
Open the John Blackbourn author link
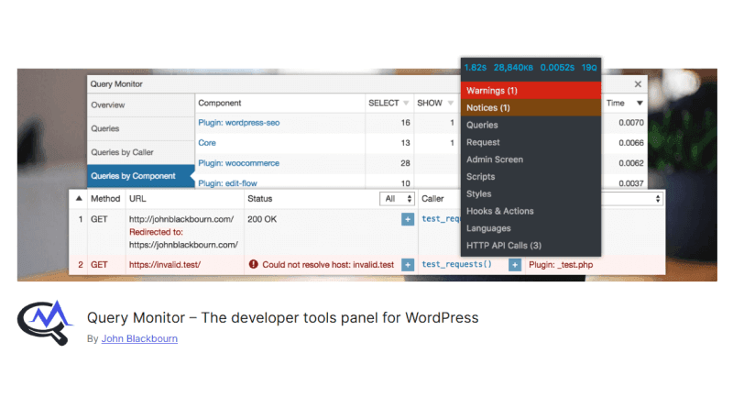(139, 338)
